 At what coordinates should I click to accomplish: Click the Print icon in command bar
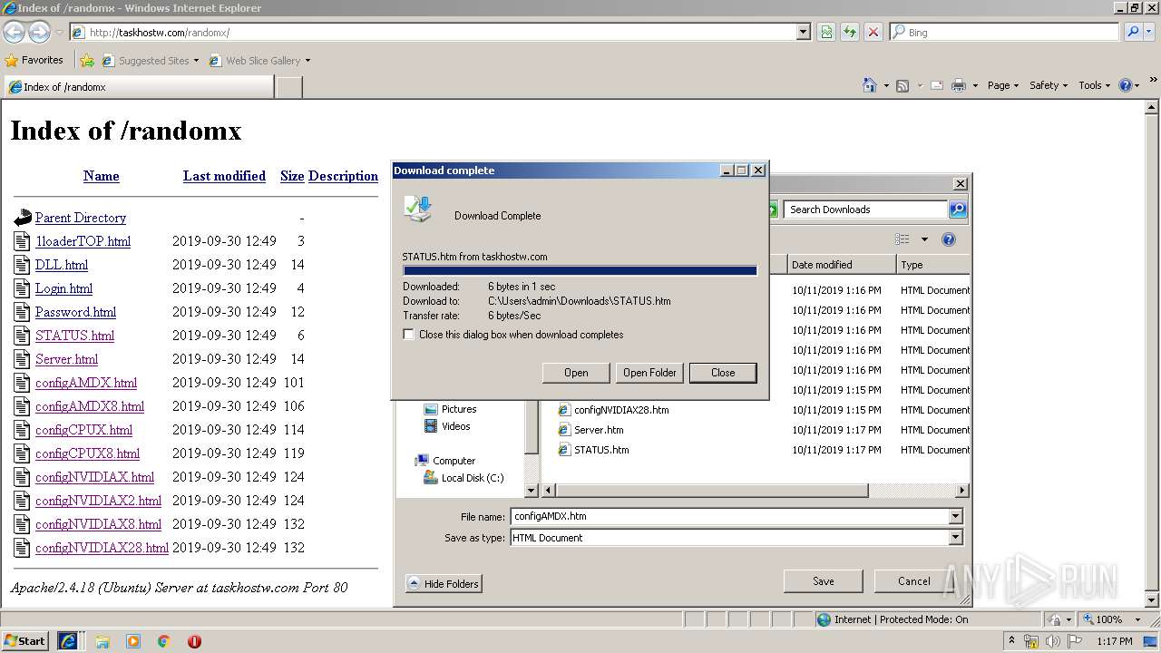pyautogui.click(x=959, y=85)
